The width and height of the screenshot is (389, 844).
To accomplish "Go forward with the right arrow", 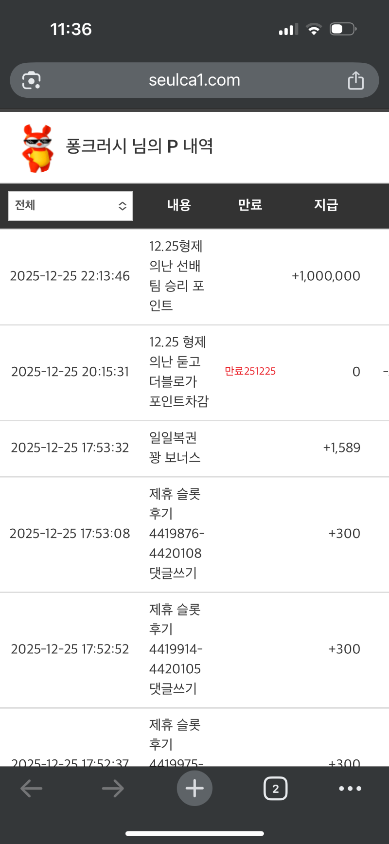I will [113, 789].
